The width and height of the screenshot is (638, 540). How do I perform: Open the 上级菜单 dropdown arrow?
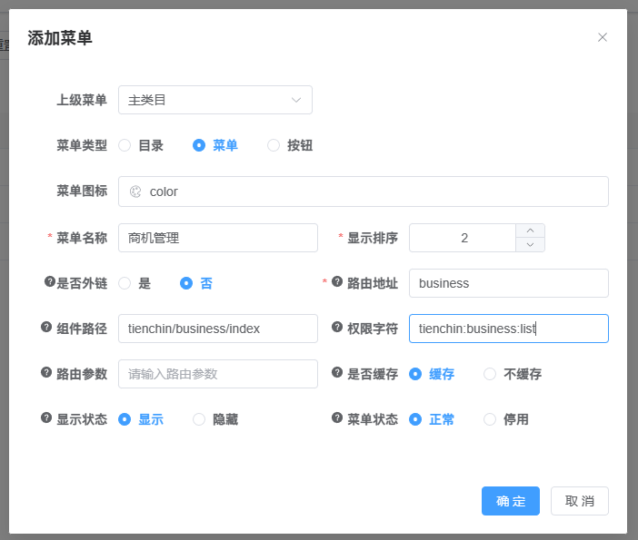[296, 100]
